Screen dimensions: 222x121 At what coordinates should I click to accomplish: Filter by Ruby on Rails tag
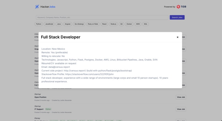(x=93, y=24)
